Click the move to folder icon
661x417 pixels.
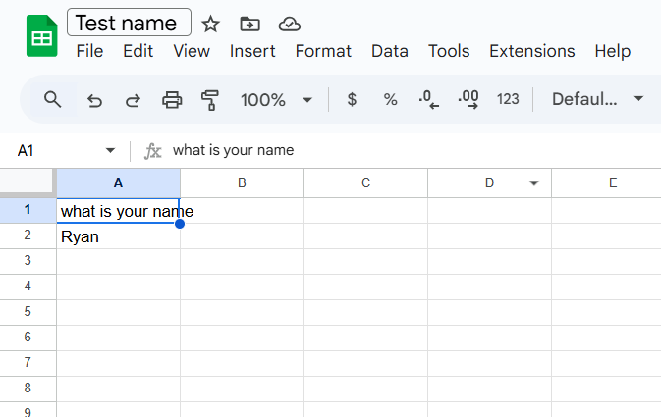coord(250,24)
